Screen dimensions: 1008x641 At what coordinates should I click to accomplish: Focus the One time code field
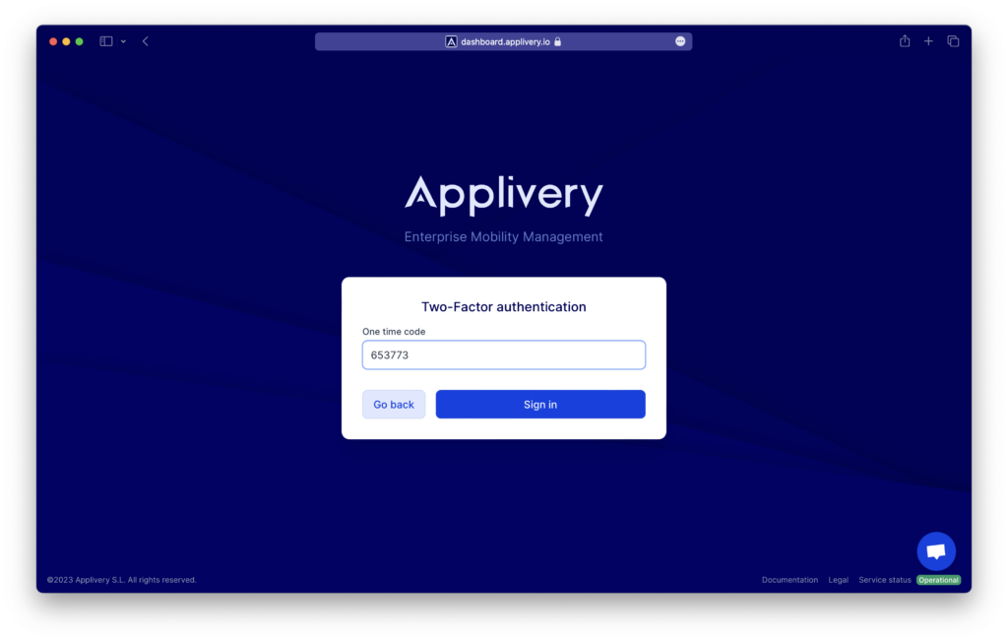(504, 354)
